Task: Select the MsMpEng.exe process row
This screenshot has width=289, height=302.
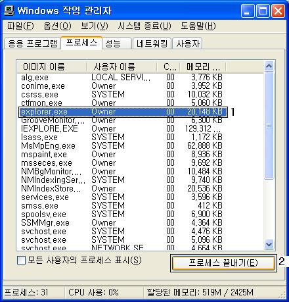Action: click(x=122, y=146)
